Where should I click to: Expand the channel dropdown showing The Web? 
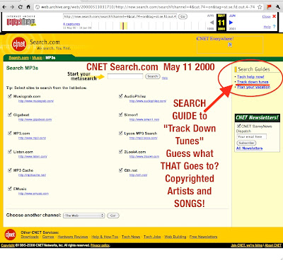click(83, 215)
